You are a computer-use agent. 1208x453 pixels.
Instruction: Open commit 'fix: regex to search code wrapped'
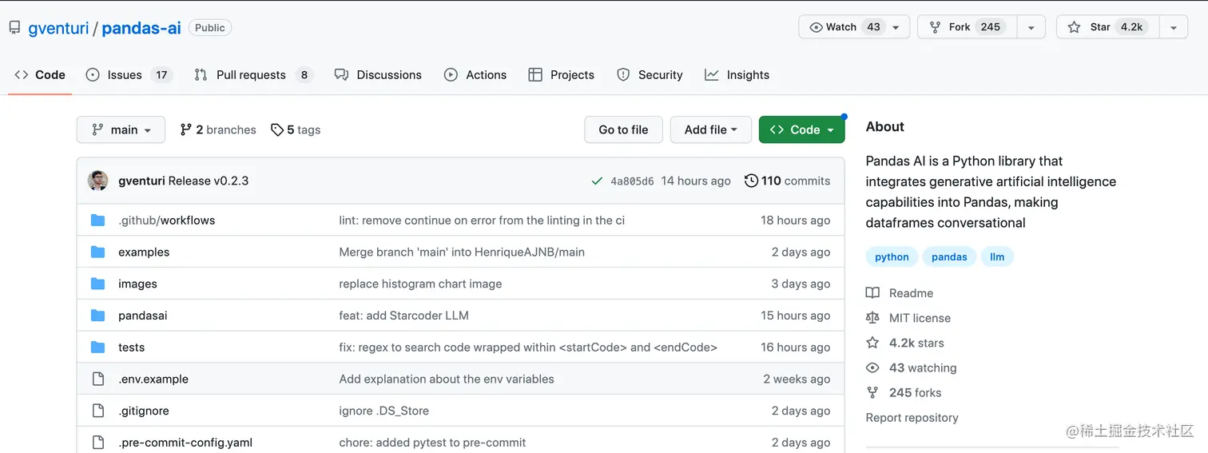528,348
